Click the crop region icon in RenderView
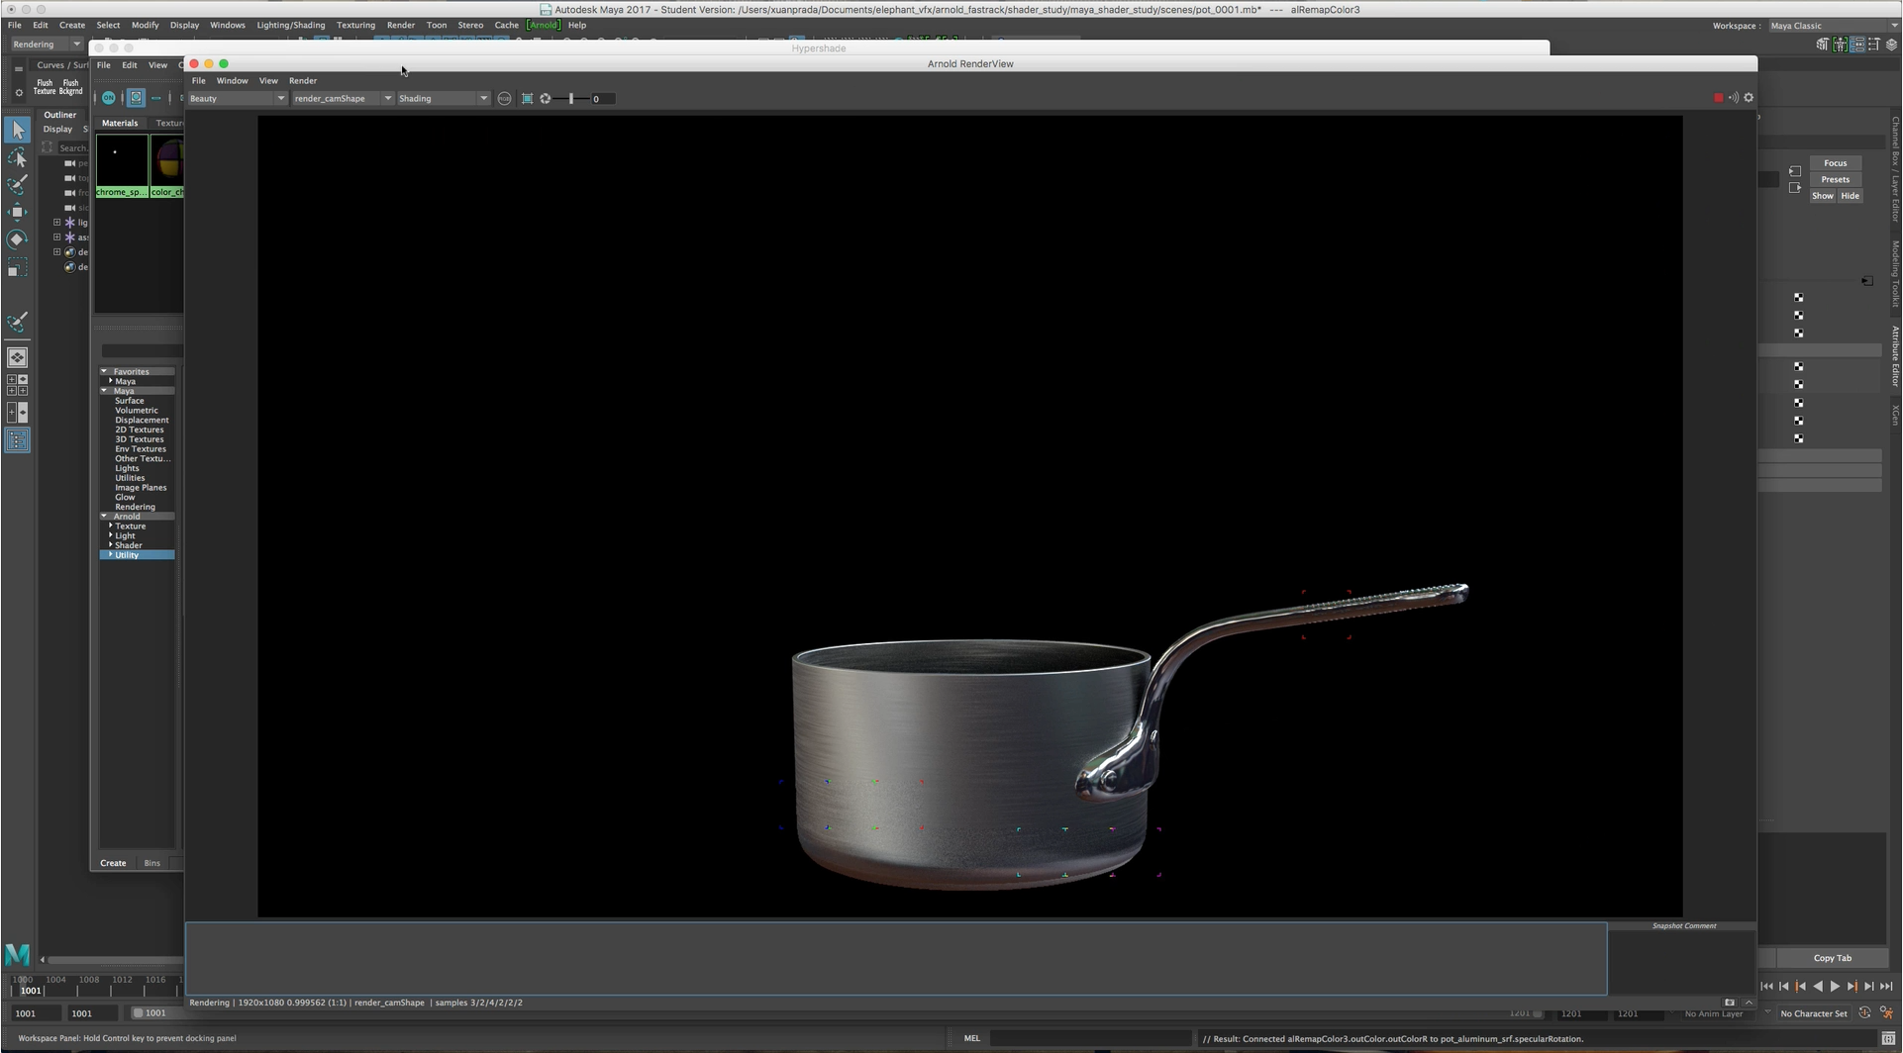1903x1053 pixels. point(527,99)
